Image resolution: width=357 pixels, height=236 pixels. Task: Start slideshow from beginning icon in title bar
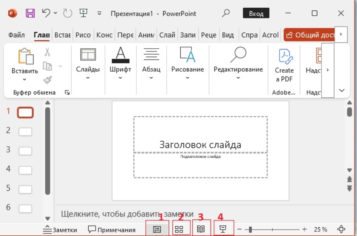(x=83, y=13)
